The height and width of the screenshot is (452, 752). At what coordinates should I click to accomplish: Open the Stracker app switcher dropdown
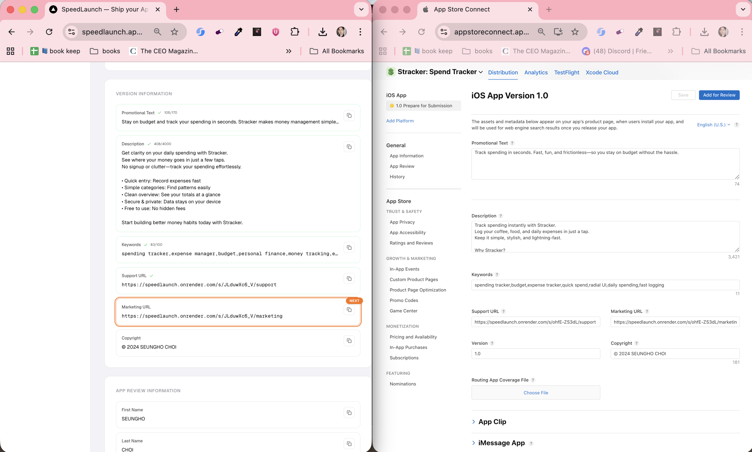pos(481,72)
